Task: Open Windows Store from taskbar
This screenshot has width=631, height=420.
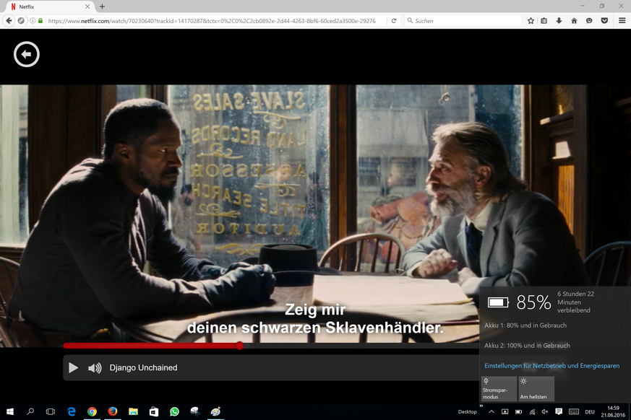Action: tap(154, 411)
